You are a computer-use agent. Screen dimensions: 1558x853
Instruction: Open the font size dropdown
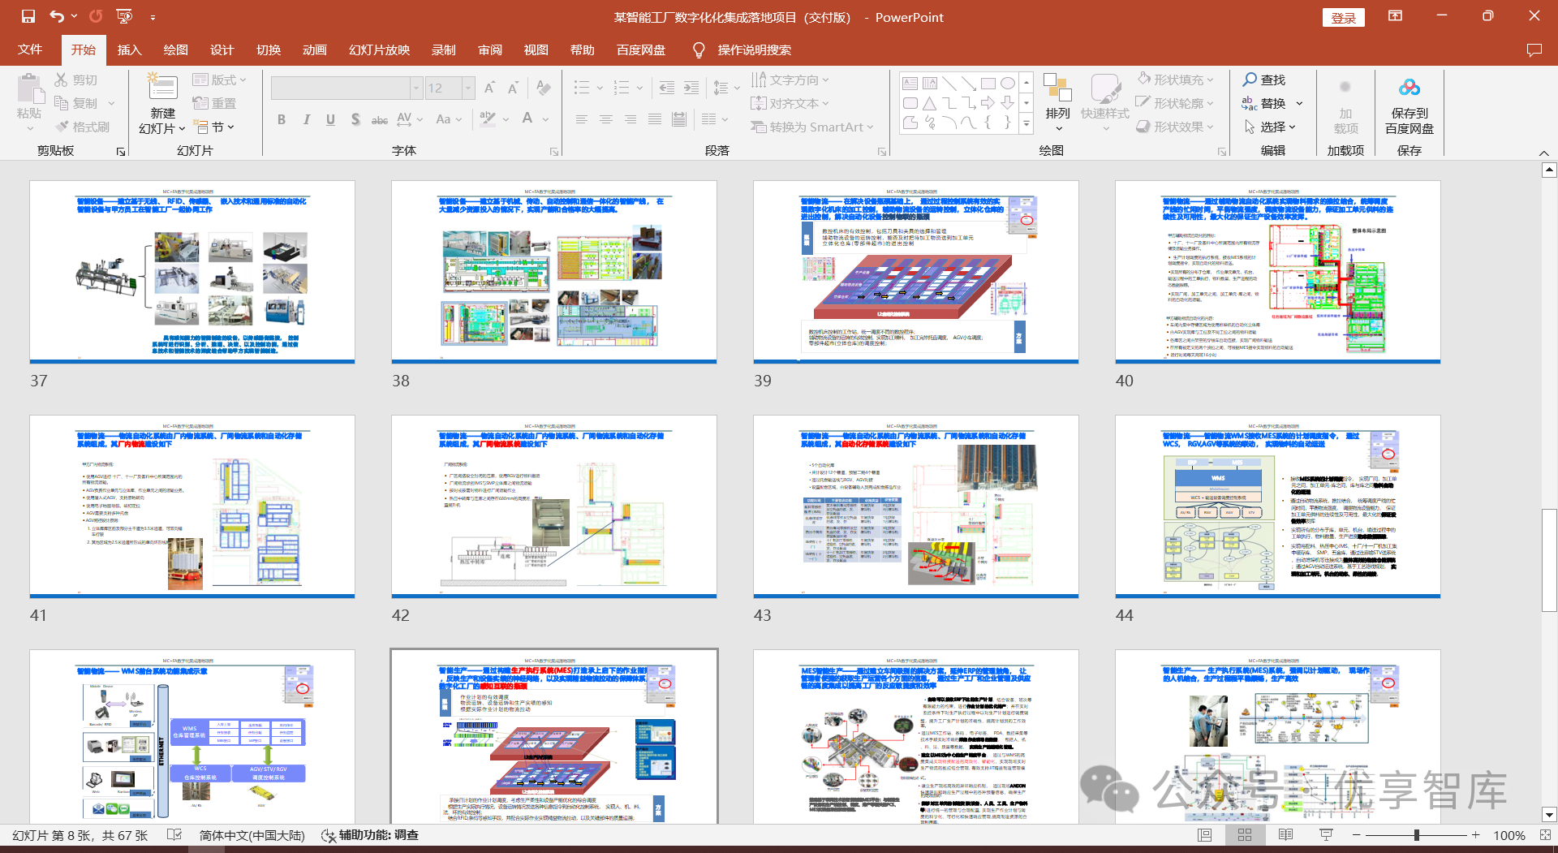[468, 88]
